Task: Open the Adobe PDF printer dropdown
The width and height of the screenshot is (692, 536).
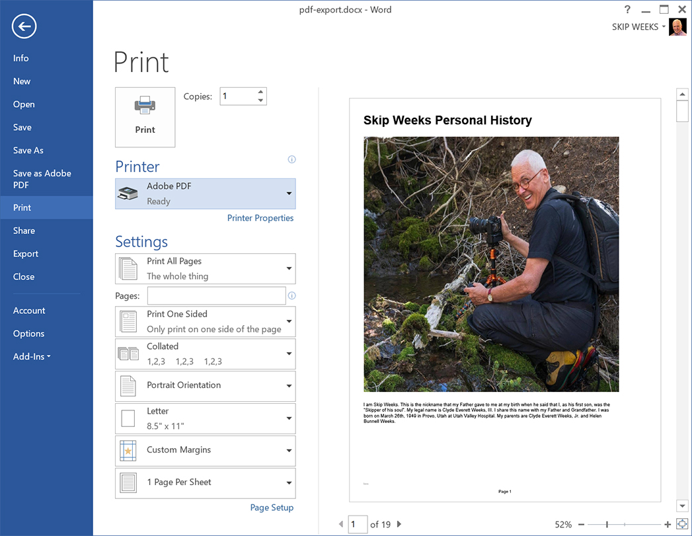Action: 205,194
